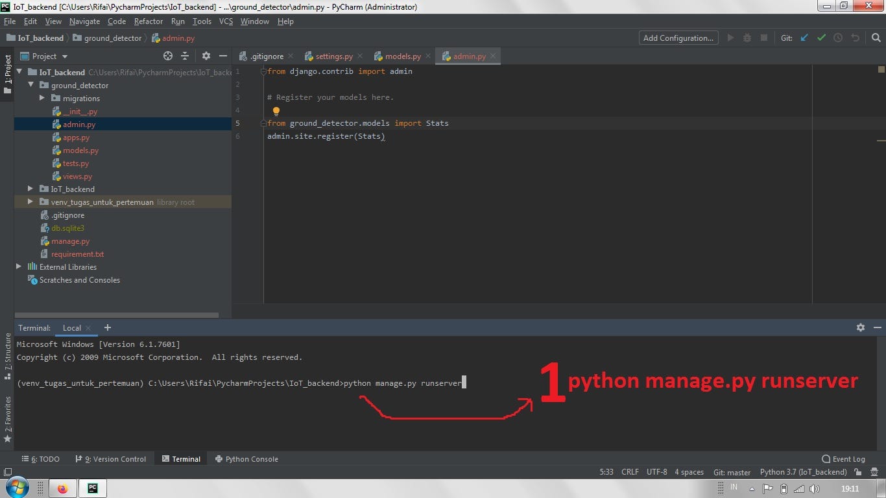Click the Project panel horizontal scrollbar
Image resolution: width=886 pixels, height=498 pixels.
point(117,316)
